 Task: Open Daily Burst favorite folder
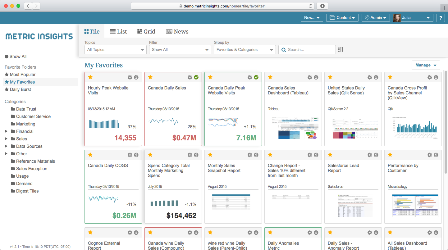(x=18, y=89)
